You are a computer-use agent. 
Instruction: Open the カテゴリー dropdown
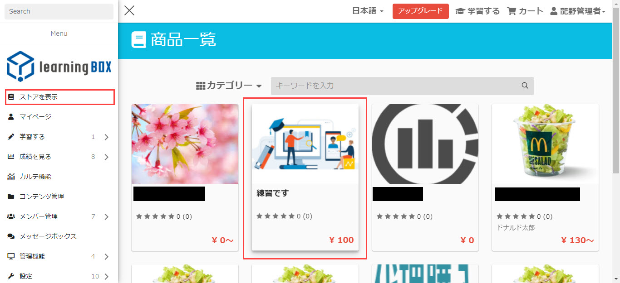229,86
